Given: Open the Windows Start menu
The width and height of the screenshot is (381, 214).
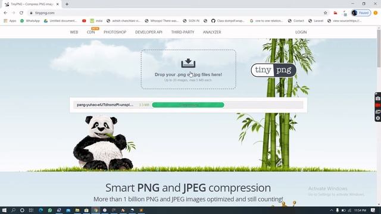Looking at the screenshot, I should (x=4, y=210).
